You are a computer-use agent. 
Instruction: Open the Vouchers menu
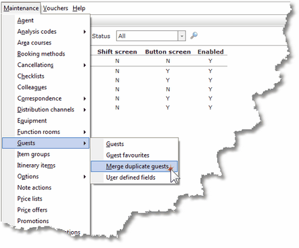[55, 8]
